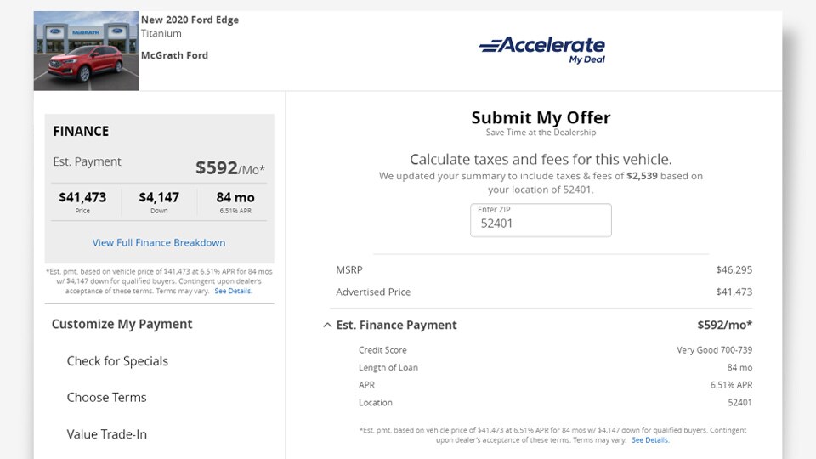Click the $4,147 Down amount

coord(159,197)
